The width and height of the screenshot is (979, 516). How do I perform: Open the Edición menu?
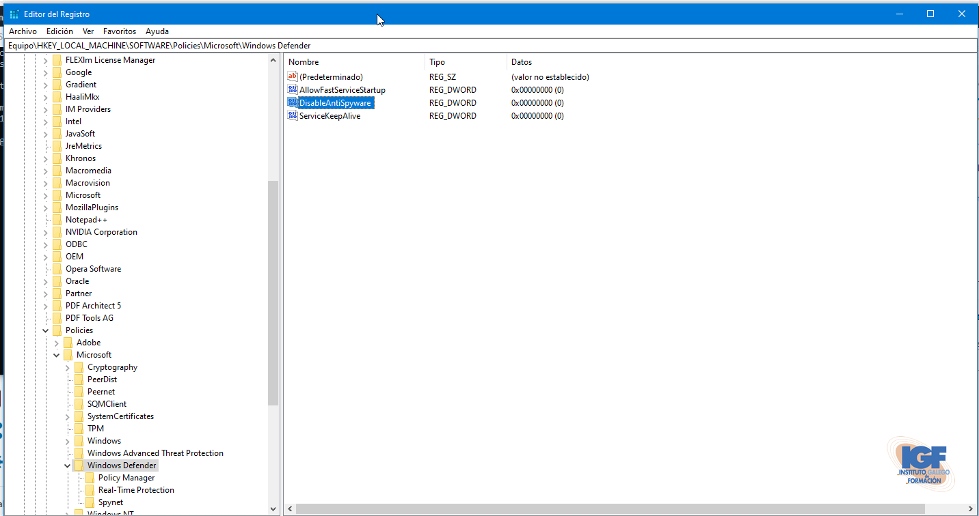(x=59, y=31)
